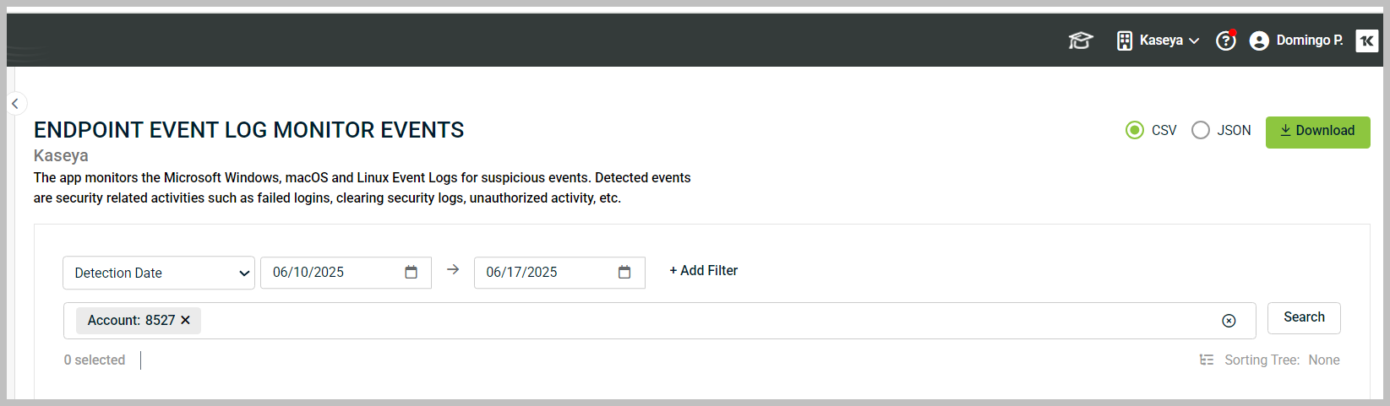Open the Detection Date dropdown
The height and width of the screenshot is (406, 1390).
(159, 273)
